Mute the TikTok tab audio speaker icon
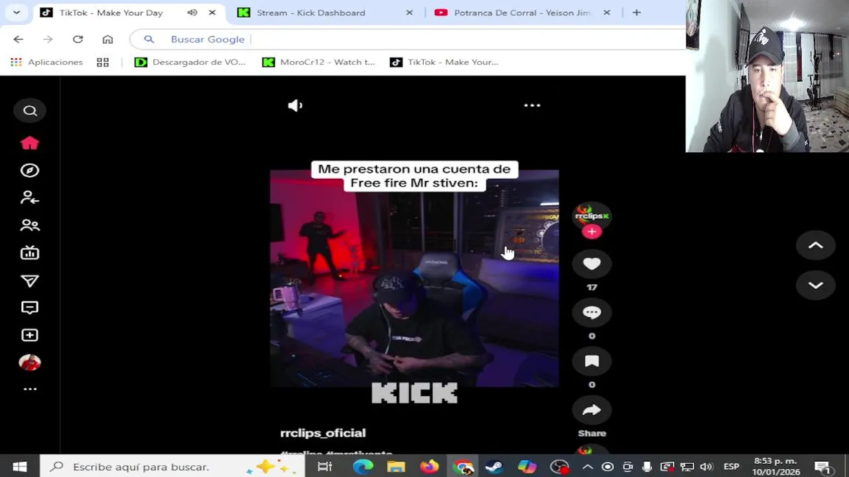 [192, 13]
